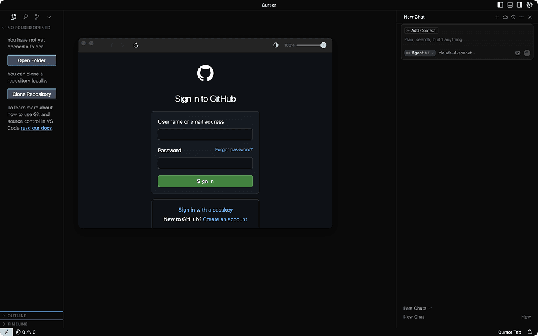Expand the Past Chats dropdown
538x336 pixels.
(x=417, y=308)
